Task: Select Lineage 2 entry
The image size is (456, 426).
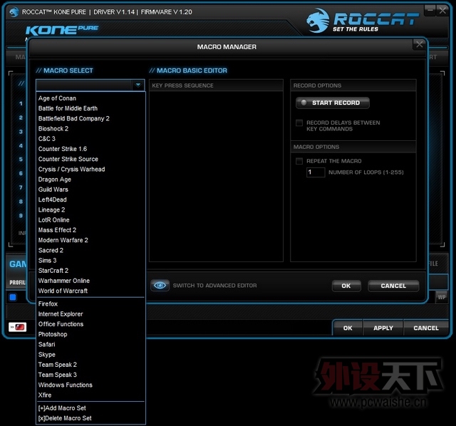Action: (90, 210)
